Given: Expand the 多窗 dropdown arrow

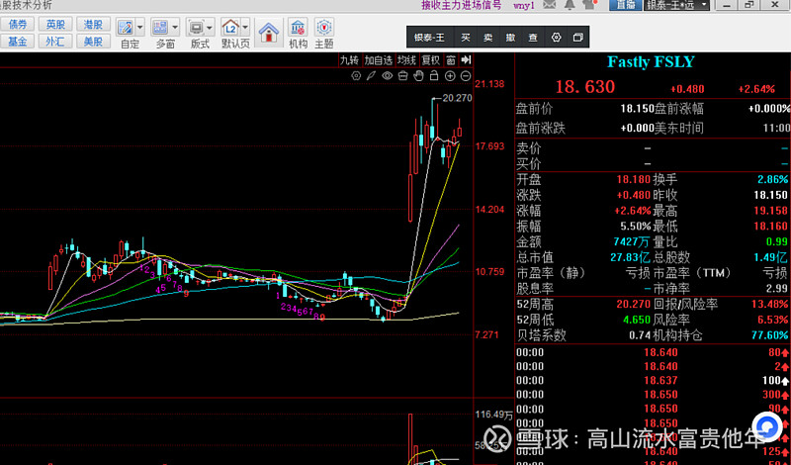Looking at the screenshot, I should tap(175, 28).
